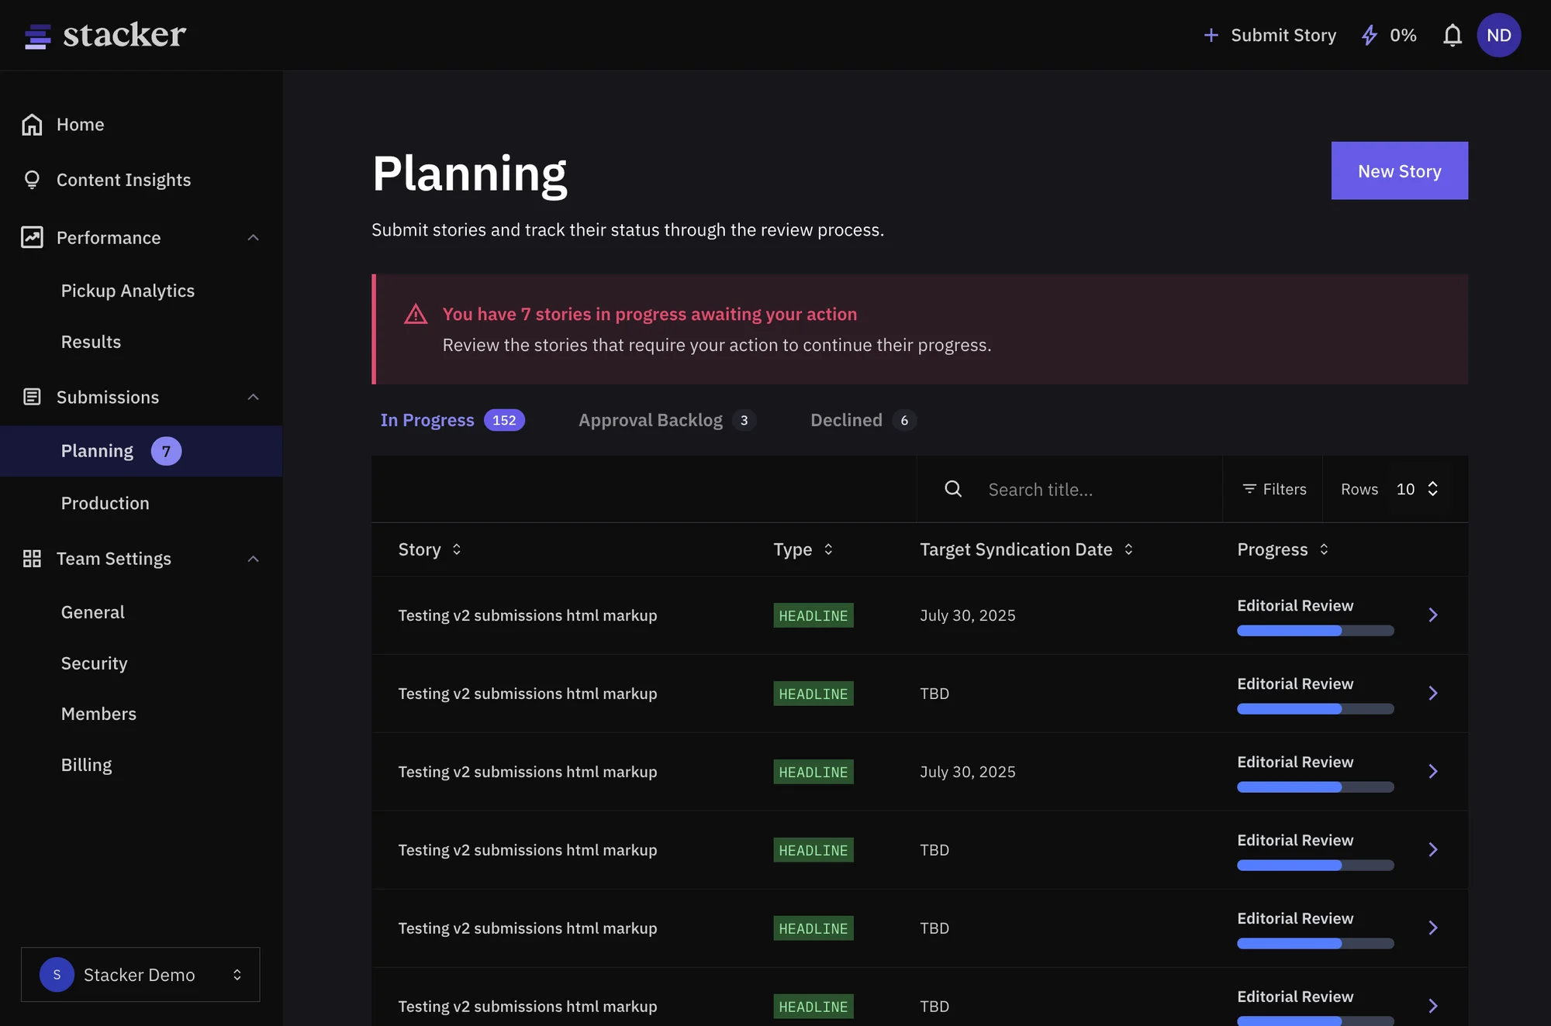The width and height of the screenshot is (1551, 1026).
Task: Open the first story row arrow
Action: tap(1433, 615)
